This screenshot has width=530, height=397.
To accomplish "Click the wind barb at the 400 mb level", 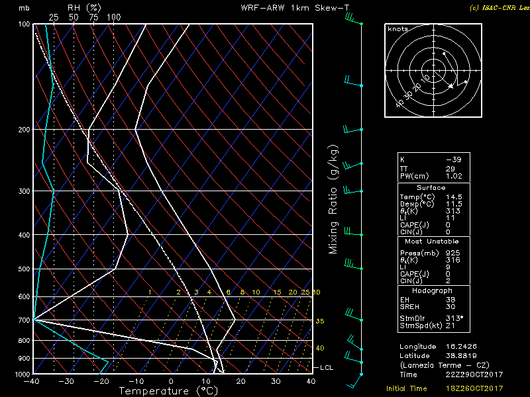I will [353, 232].
